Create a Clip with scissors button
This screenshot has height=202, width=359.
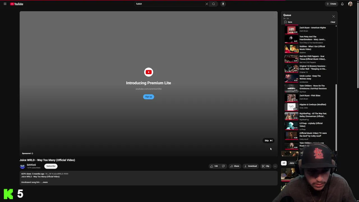coord(266,166)
